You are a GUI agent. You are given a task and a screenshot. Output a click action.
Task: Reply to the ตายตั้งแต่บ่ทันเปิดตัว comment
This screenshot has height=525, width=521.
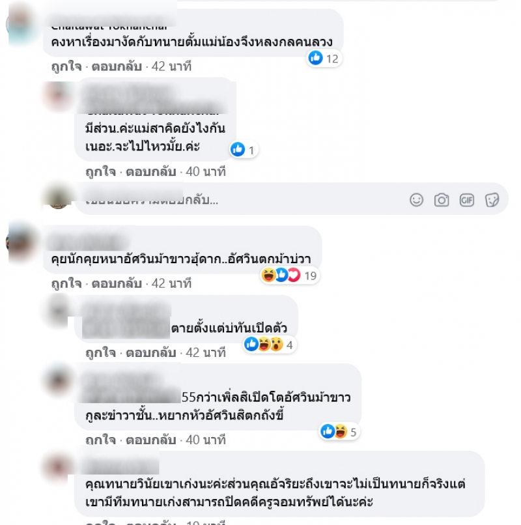tap(150, 352)
